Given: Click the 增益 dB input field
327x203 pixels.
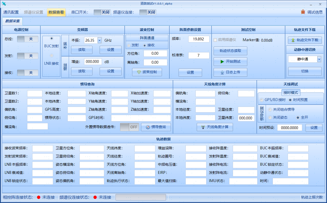Looking at the screenshot, I should click(93, 62).
